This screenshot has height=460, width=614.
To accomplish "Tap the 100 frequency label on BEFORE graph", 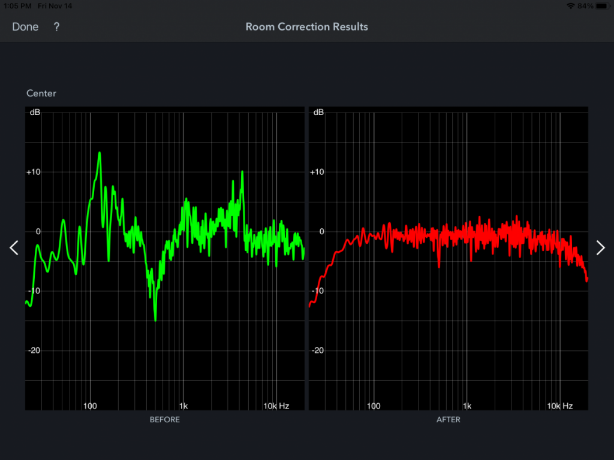I will [x=90, y=406].
